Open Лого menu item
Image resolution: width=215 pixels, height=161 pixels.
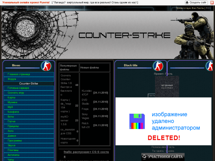(29, 131)
